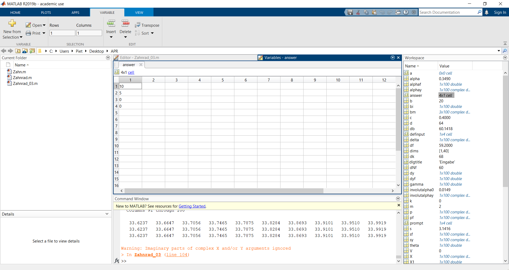Open the Help question mark icon

click(406, 12)
